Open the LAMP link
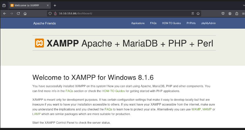 click(36, 114)
